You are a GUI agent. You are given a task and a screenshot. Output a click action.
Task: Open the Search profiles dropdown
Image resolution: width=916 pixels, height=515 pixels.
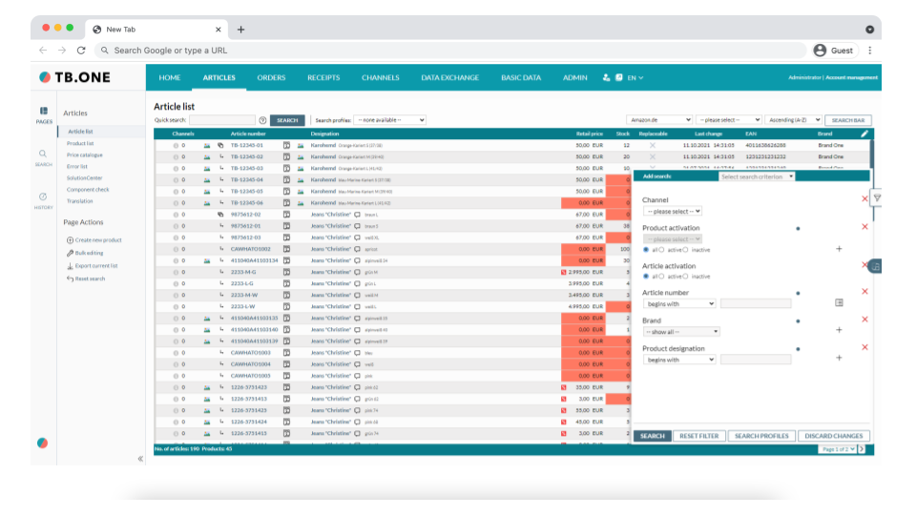pyautogui.click(x=389, y=120)
